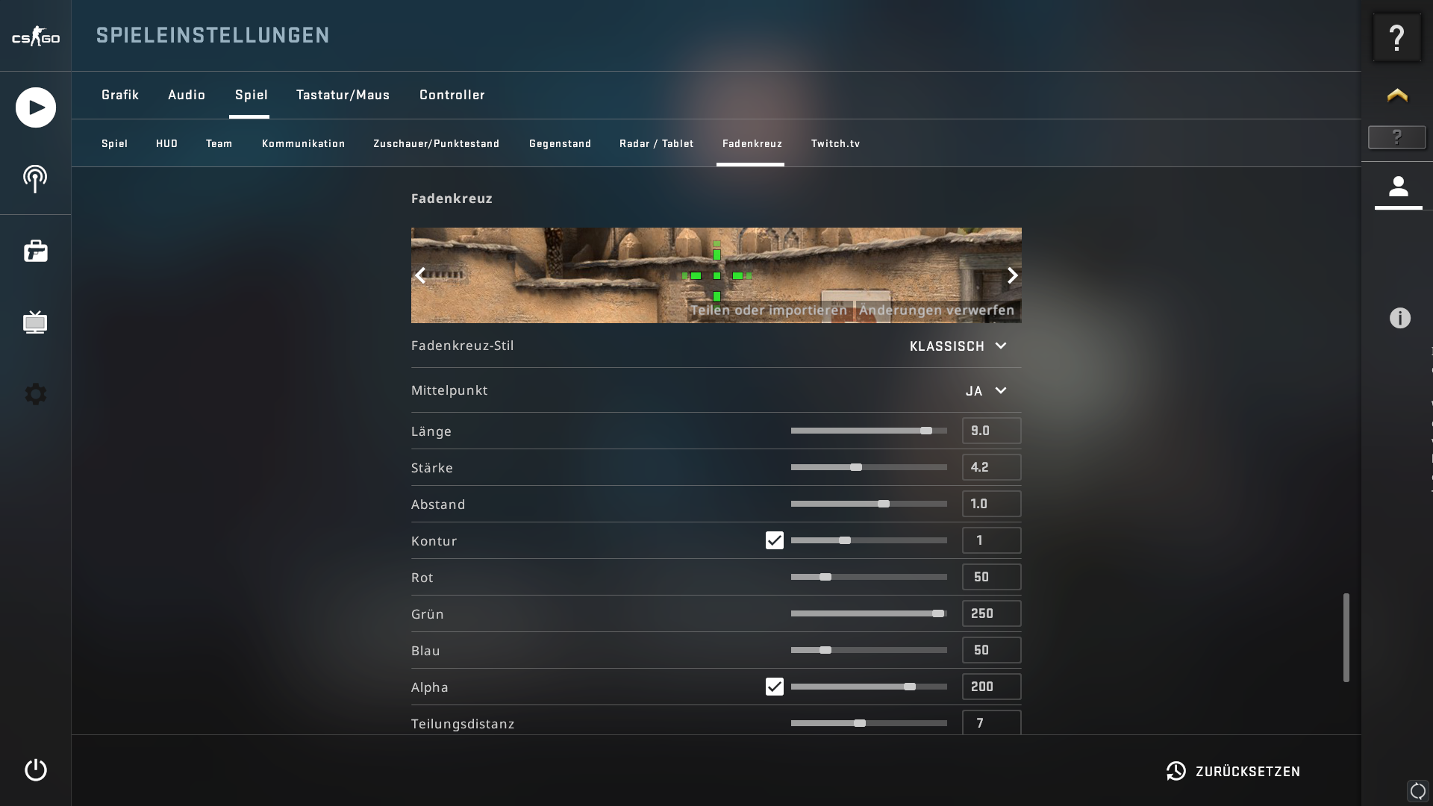1433x806 pixels.
Task: Open the Radar / Tablet subtab
Action: (x=656, y=143)
